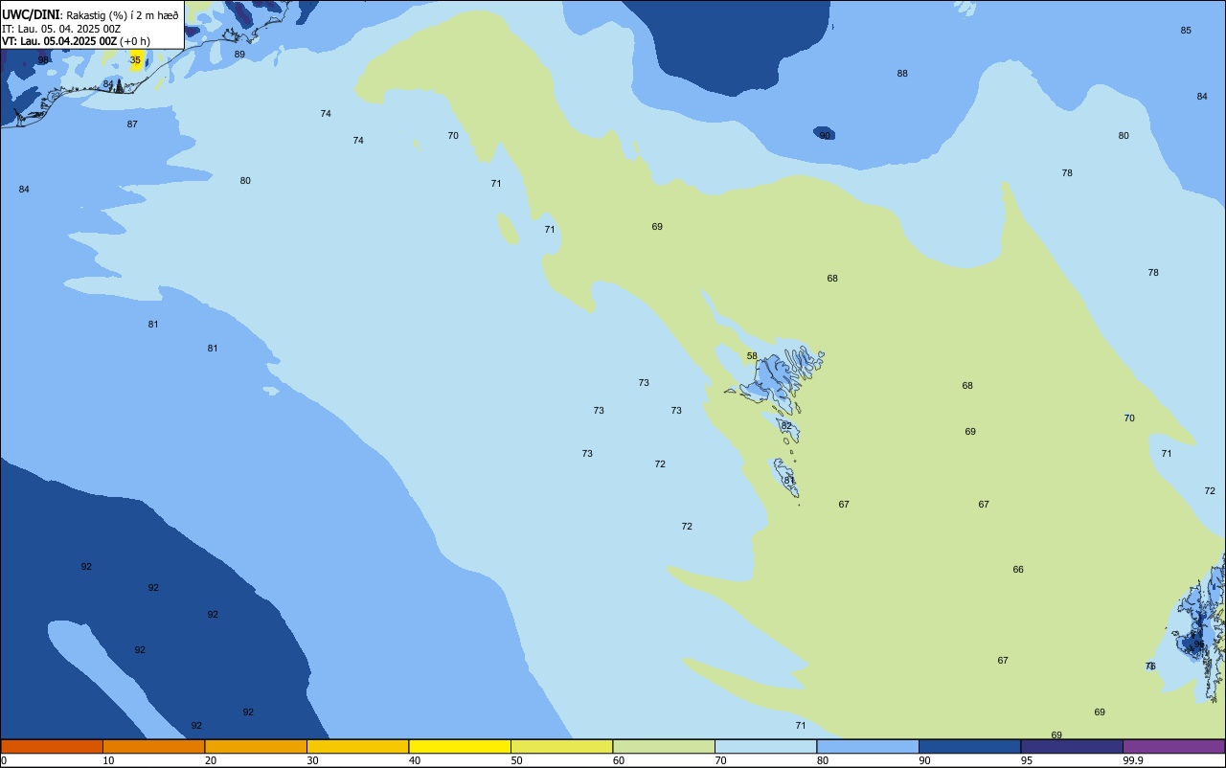Click the 0–10 dark orange legend swatch
This screenshot has width=1226, height=768.
tap(52, 746)
